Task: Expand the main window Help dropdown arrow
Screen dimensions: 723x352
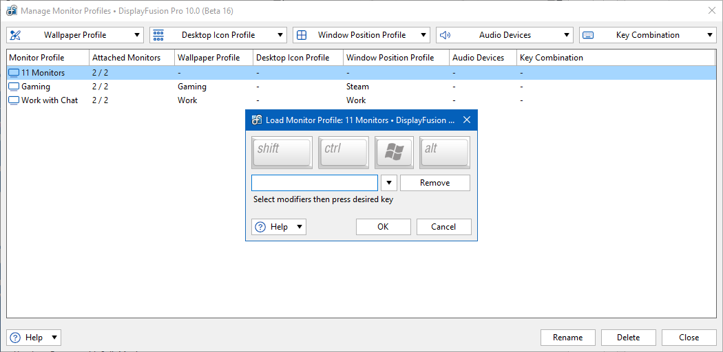Action: click(54, 338)
